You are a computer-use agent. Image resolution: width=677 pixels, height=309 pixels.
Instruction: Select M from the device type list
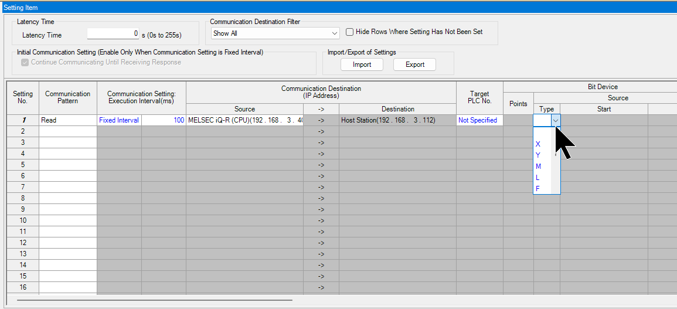pos(542,167)
